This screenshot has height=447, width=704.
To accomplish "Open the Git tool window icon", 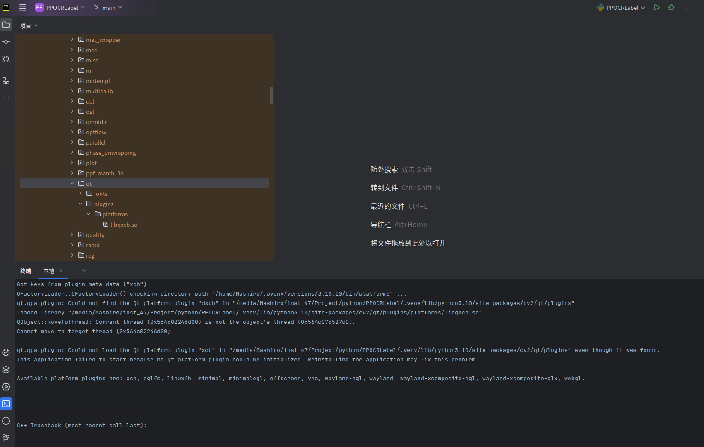I will [6, 438].
